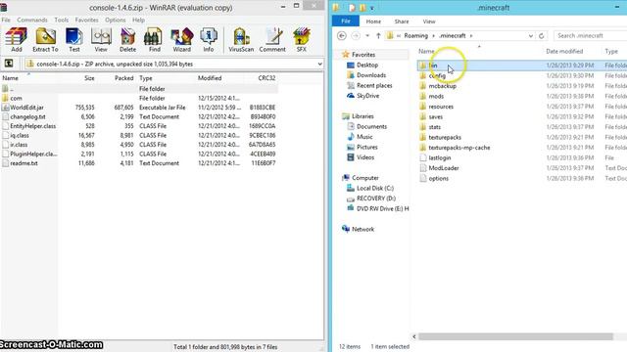Select the com folder in WinRAR

coord(16,98)
